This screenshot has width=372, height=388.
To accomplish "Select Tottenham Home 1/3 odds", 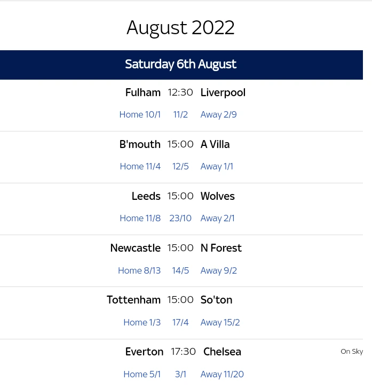I will (142, 322).
